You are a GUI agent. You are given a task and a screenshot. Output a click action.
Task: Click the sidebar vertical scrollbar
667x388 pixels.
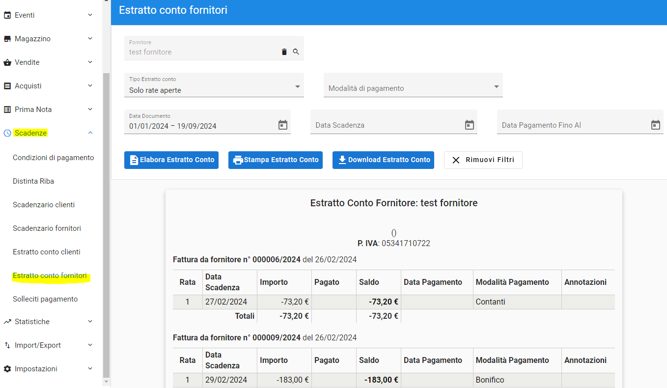(x=106, y=221)
